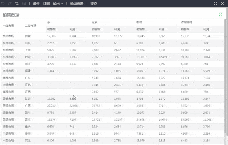Click the value 24,698 in 云南 row
Screen dimensions: 228x145
coord(140,120)
